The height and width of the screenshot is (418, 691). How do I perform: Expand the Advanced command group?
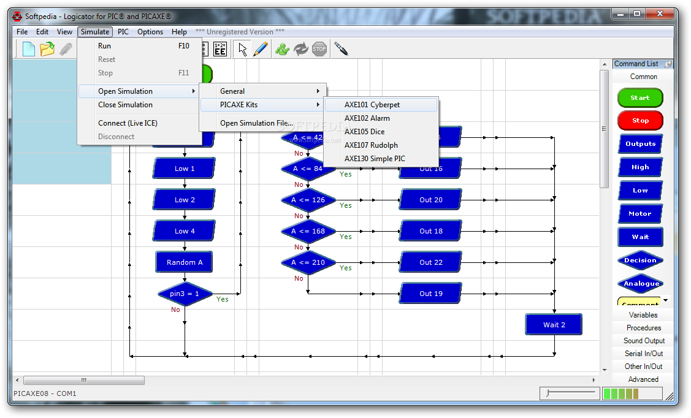coord(643,379)
